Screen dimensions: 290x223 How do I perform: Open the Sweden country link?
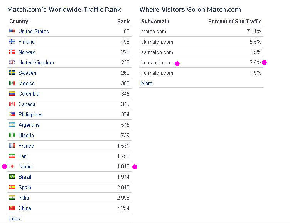27,73
